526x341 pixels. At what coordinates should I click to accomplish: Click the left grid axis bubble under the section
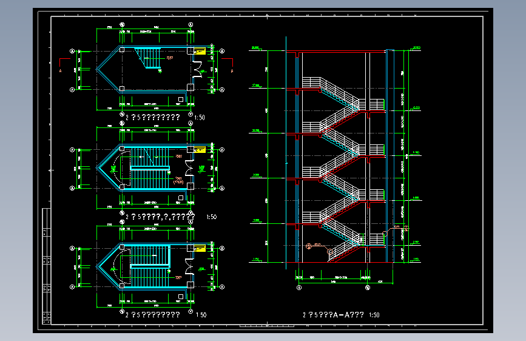click(x=300, y=288)
